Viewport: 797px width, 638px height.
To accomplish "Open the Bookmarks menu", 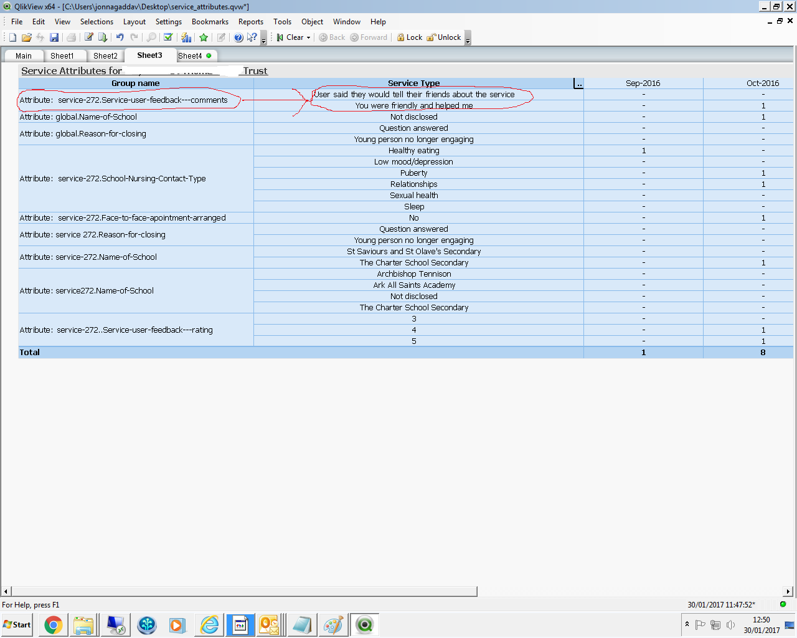I will coord(210,22).
